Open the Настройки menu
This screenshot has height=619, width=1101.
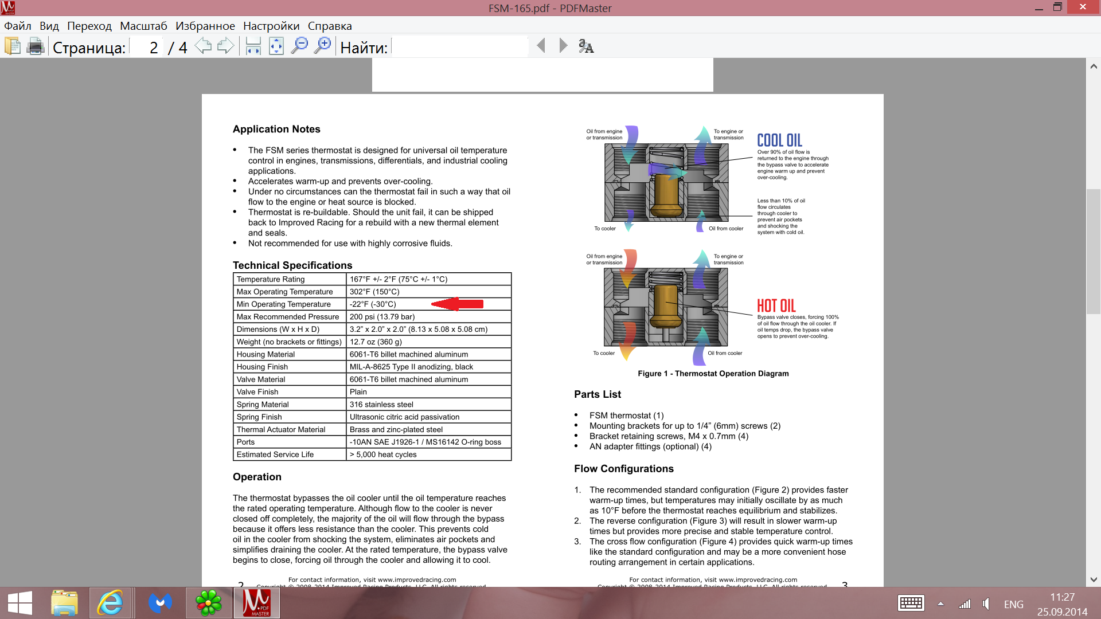point(271,26)
